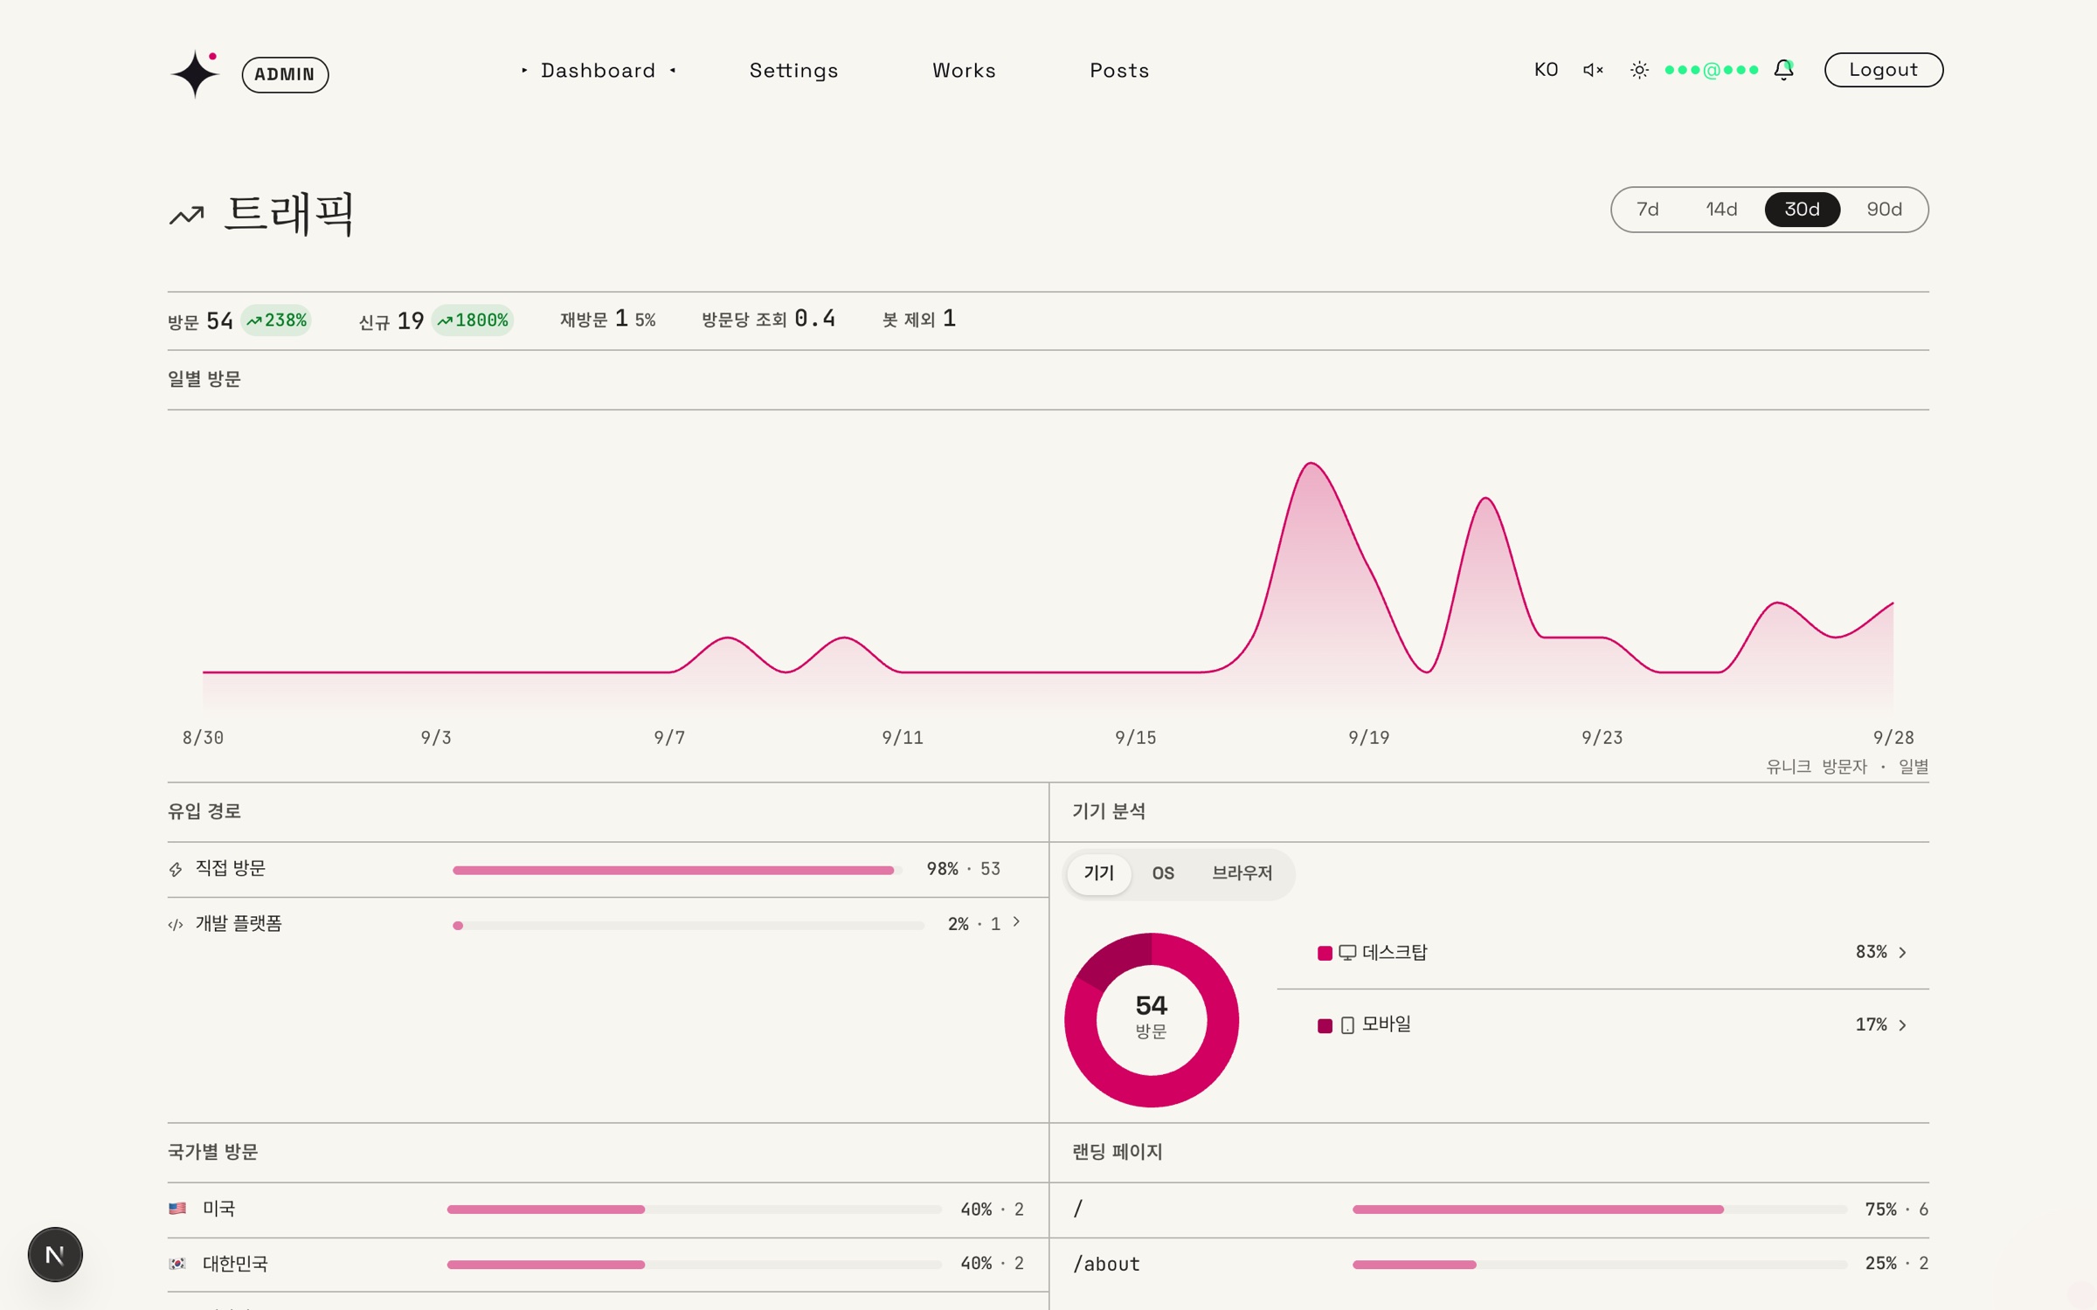This screenshot has height=1310, width=2097.
Task: Expand the 개발 플랫폼 referrer row
Action: pyautogui.click(x=1016, y=922)
